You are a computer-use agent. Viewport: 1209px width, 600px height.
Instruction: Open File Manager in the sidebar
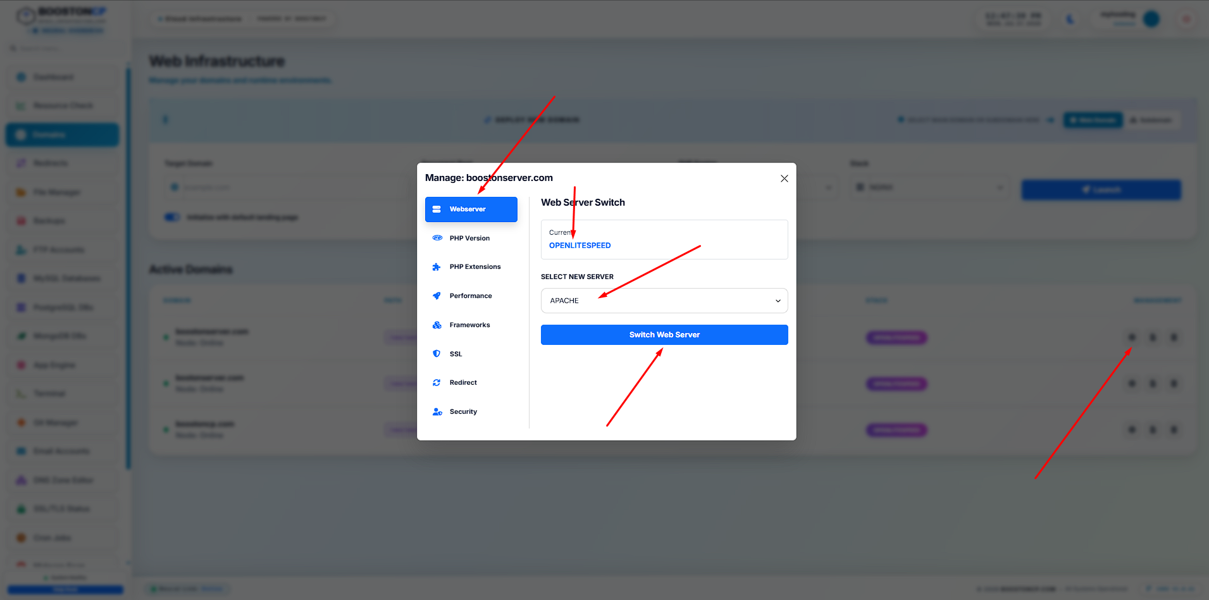tap(62, 192)
